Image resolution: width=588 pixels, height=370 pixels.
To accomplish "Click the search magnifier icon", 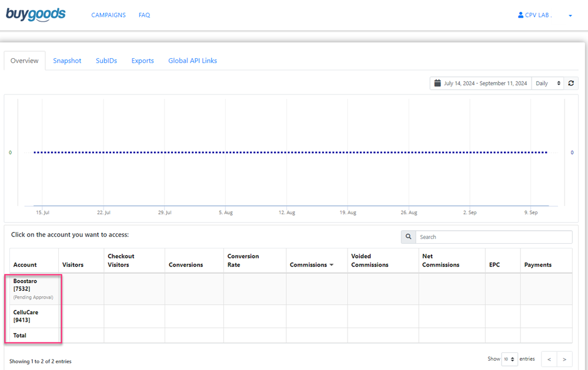I will click(408, 237).
